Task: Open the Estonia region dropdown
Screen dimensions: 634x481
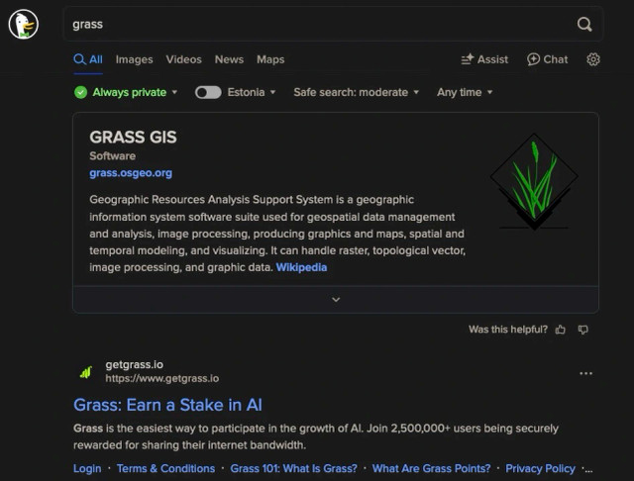Action: coord(252,92)
